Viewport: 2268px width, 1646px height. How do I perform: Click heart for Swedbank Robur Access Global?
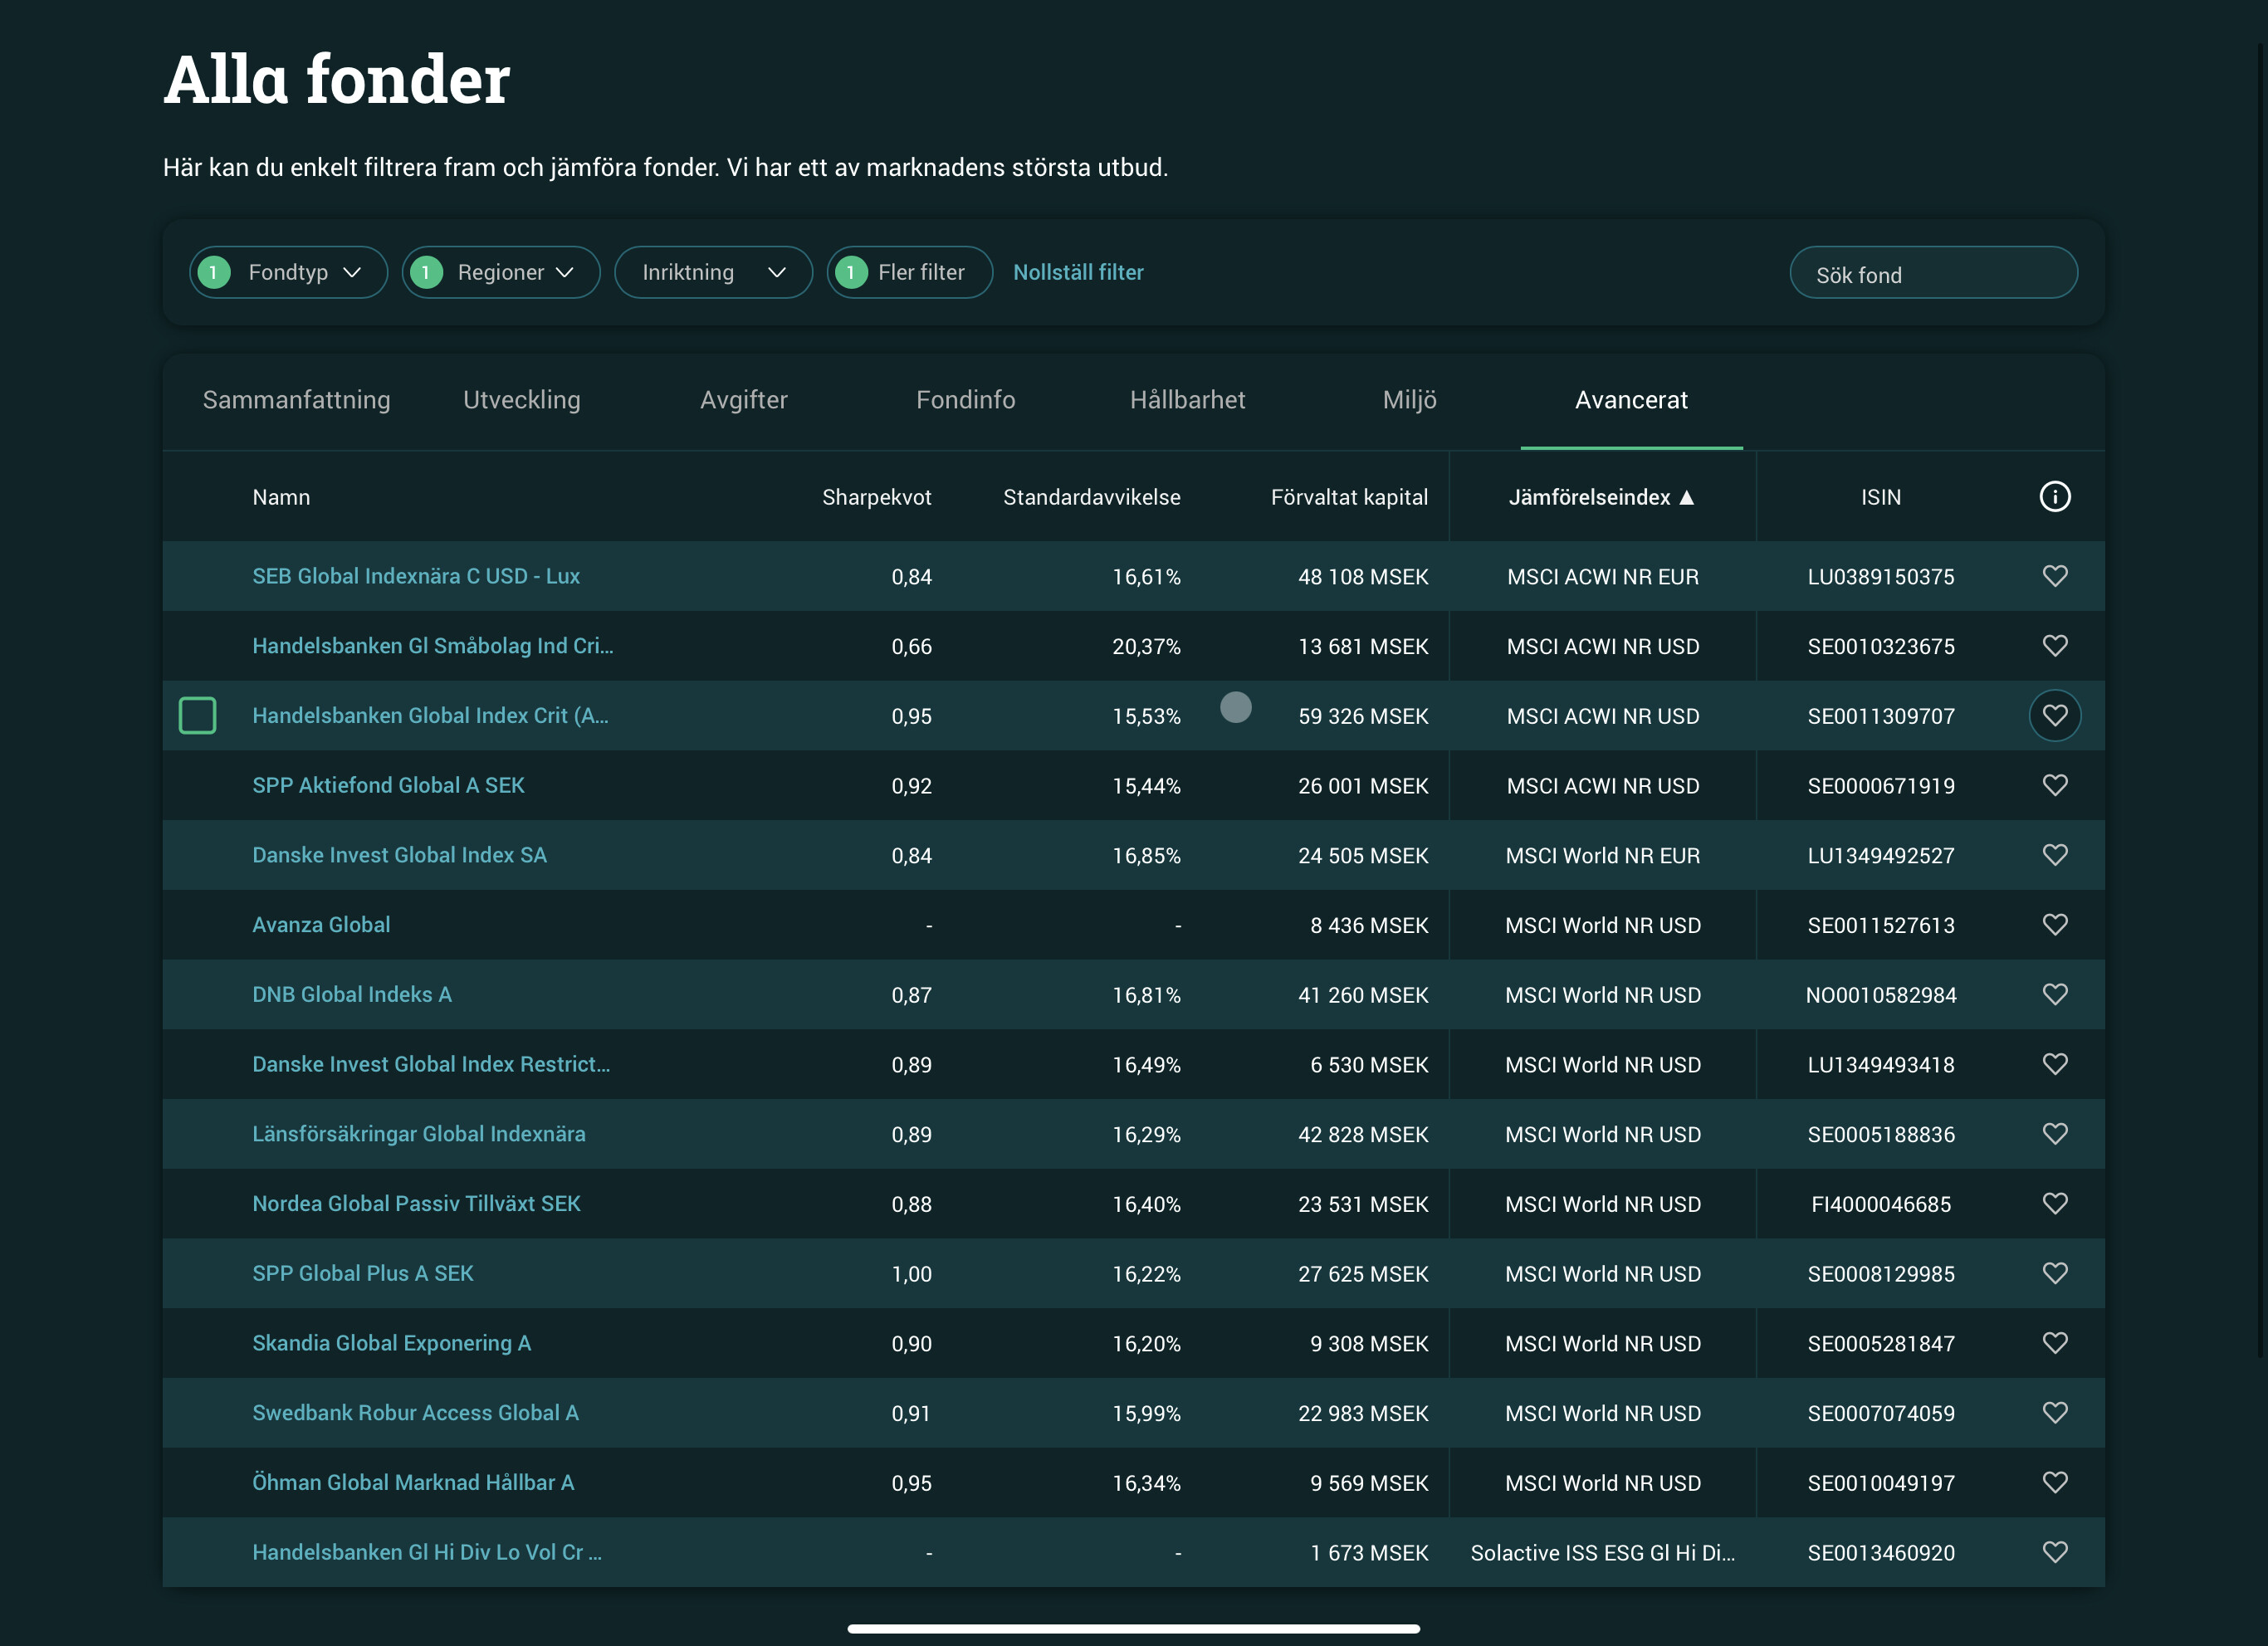coord(2054,1413)
